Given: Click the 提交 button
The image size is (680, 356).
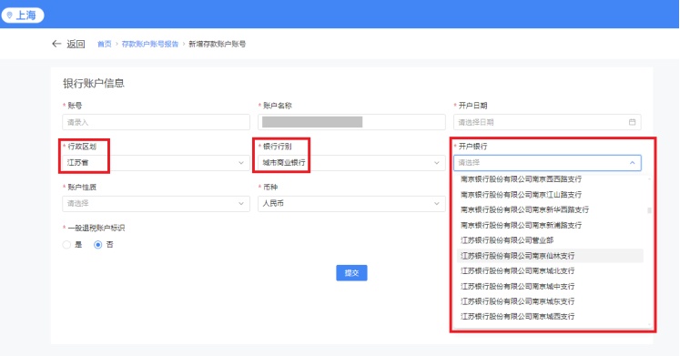Looking at the screenshot, I should tap(351, 273).
